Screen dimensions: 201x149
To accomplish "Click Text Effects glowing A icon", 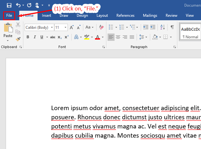I will click(x=76, y=37).
